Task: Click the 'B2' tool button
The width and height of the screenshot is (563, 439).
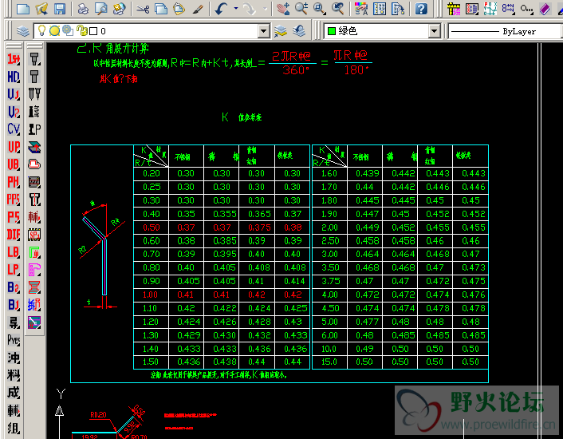Action: 14,288
